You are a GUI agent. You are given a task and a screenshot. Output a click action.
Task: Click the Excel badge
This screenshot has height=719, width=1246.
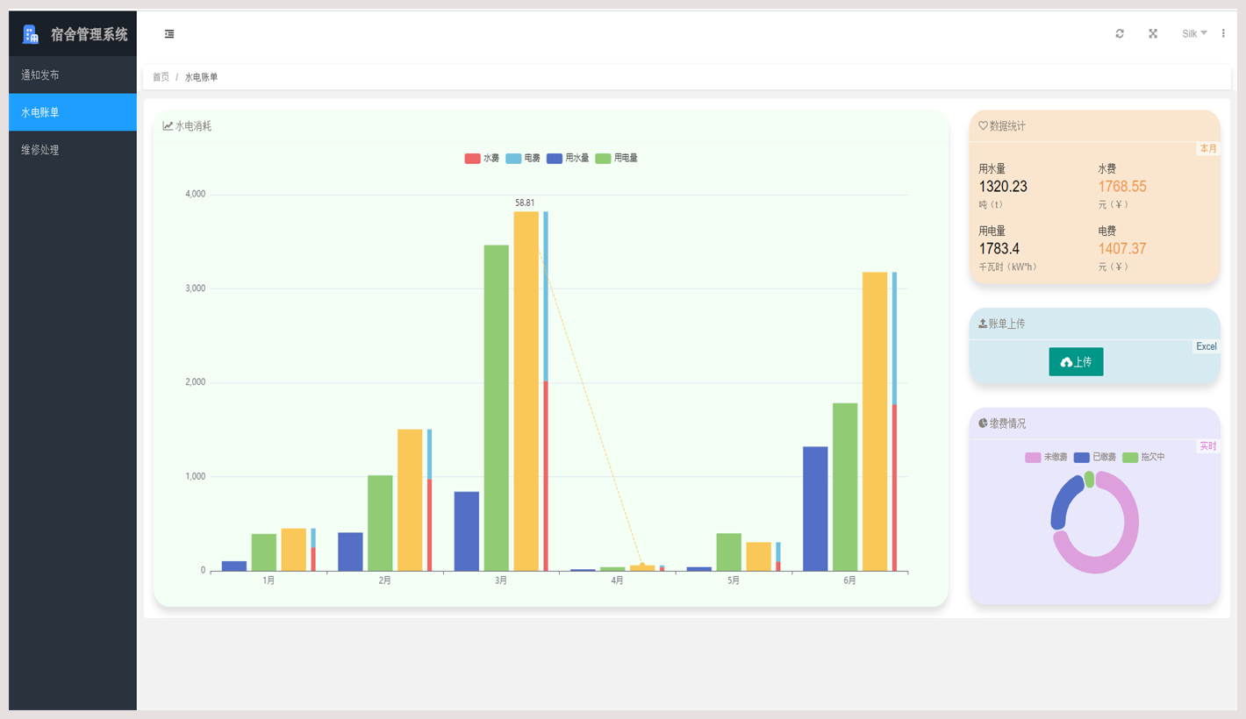pyautogui.click(x=1207, y=346)
